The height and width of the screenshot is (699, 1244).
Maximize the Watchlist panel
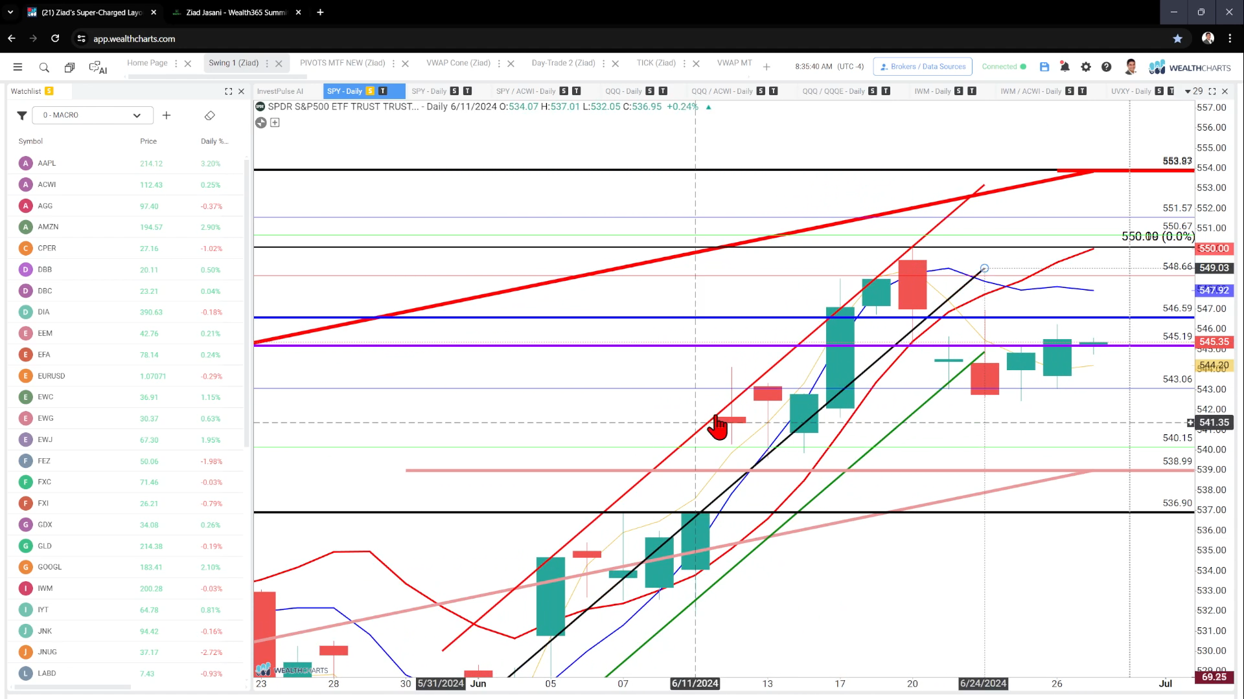(228, 91)
